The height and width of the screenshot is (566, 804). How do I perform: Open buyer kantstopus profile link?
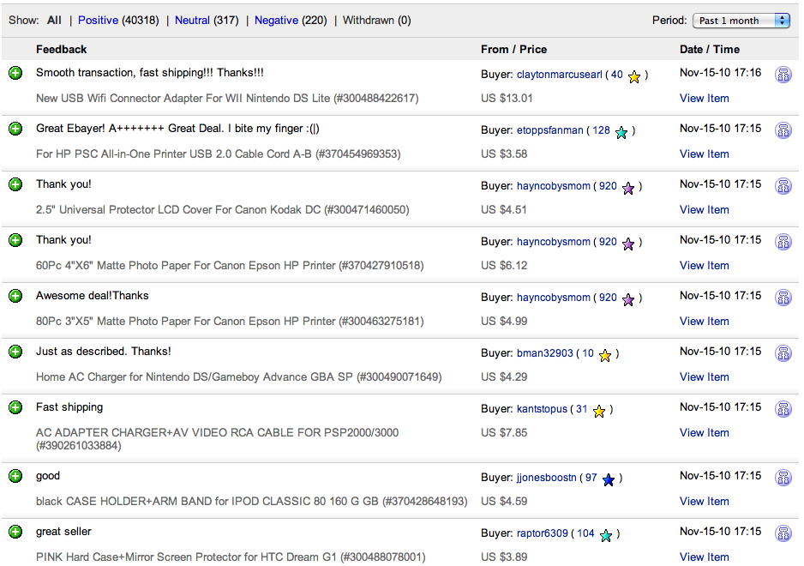(542, 409)
